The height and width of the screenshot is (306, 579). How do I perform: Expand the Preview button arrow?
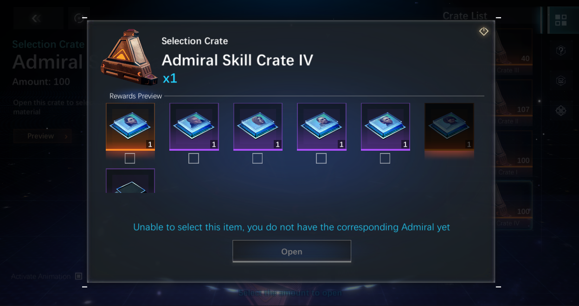point(66,136)
